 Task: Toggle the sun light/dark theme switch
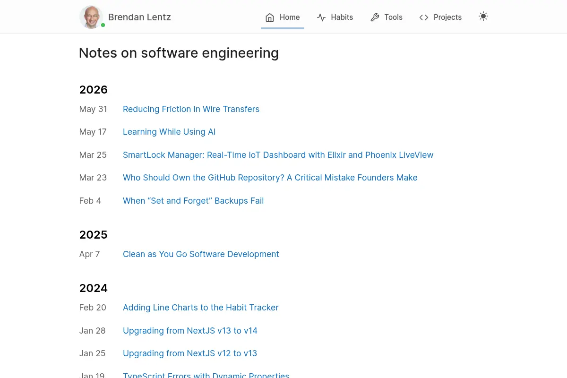[483, 16]
